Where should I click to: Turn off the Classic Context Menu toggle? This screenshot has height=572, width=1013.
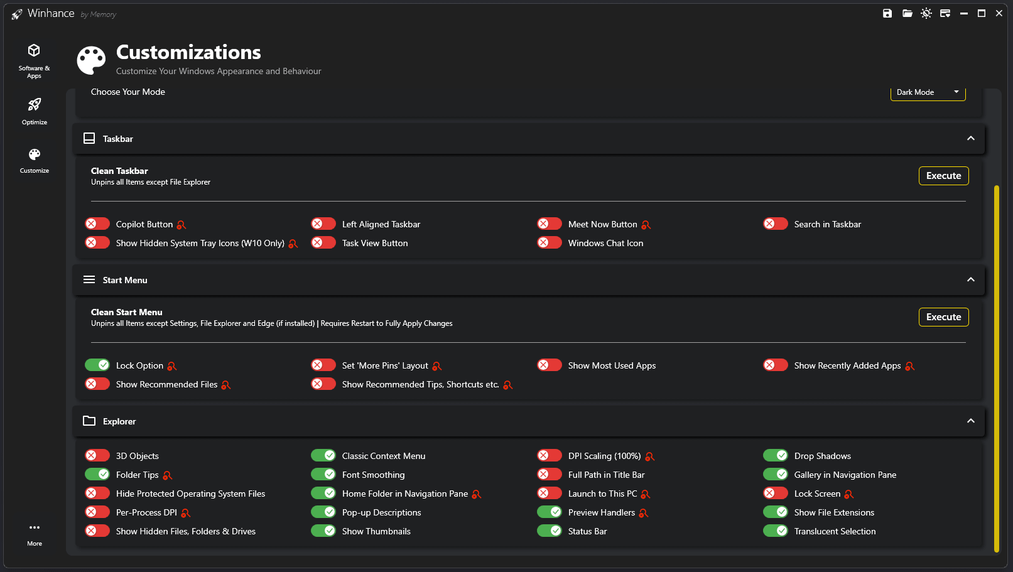pyautogui.click(x=323, y=456)
